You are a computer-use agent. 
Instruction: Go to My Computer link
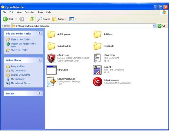coord(18,79)
